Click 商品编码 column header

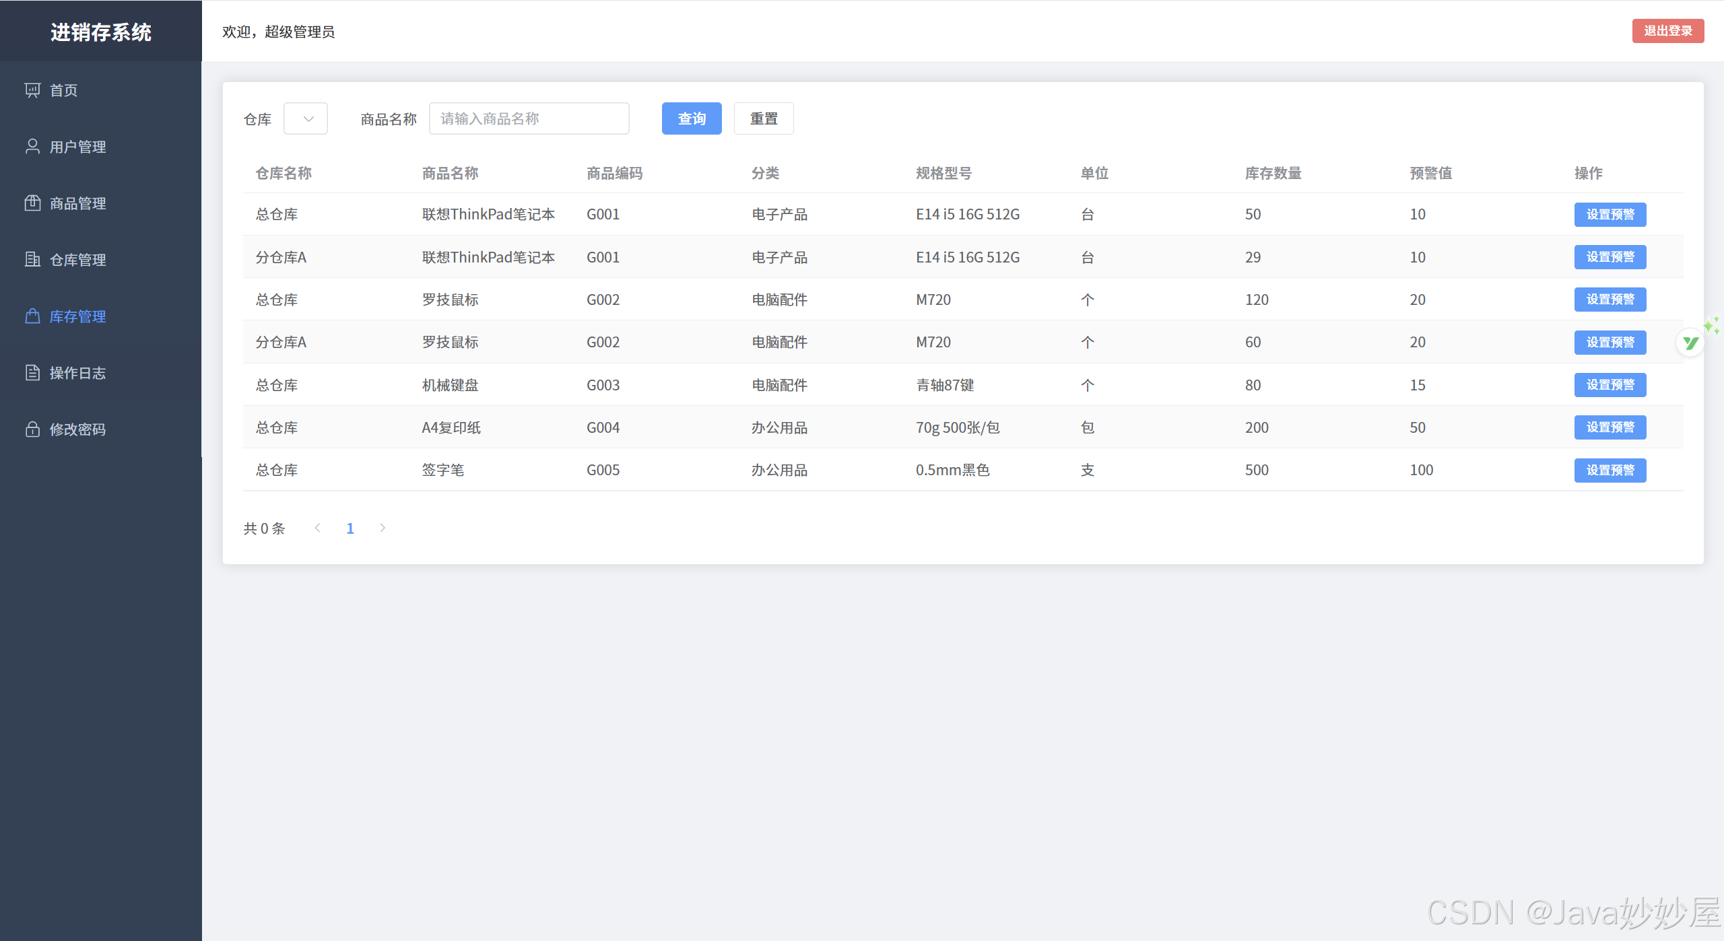tap(615, 173)
